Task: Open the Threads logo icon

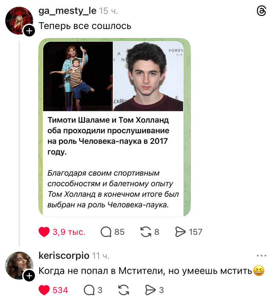Action: 261,11
